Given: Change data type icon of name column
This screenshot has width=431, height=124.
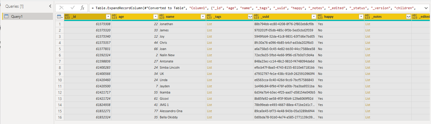Looking at the screenshot, I should [x=162, y=17].
